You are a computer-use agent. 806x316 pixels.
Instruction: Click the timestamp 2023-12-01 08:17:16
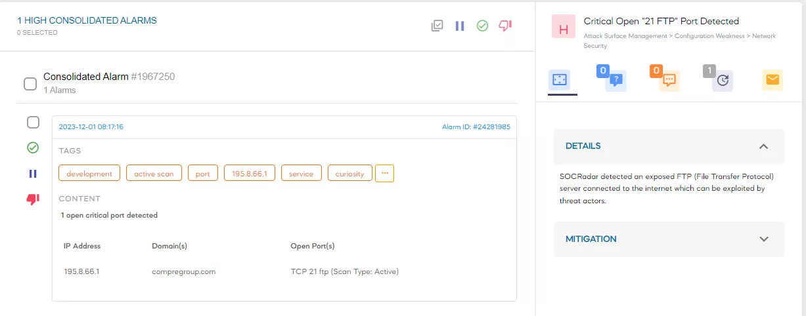91,127
